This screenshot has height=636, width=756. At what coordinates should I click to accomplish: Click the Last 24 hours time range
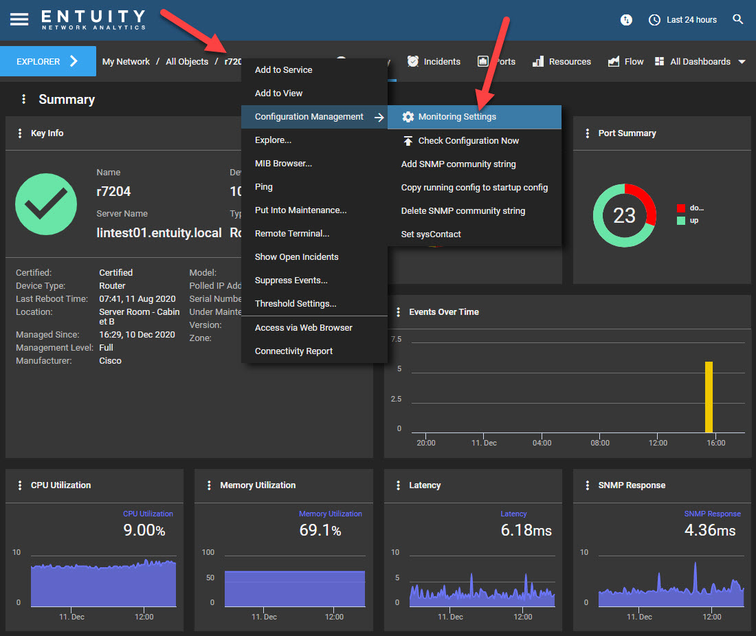(x=691, y=20)
